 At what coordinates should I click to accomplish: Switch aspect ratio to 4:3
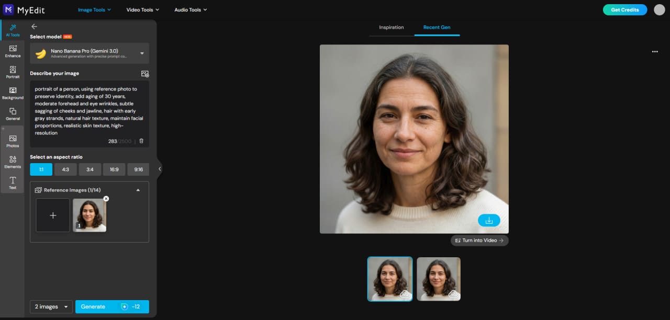[65, 169]
